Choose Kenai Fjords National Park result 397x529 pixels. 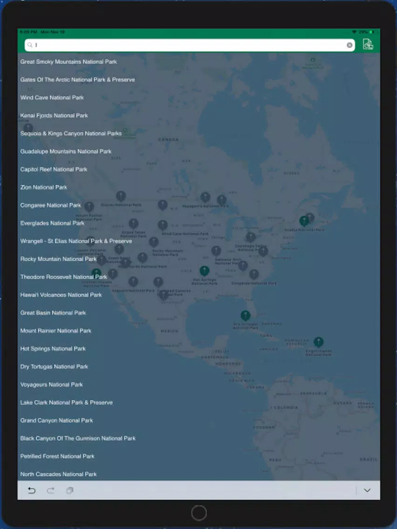[x=54, y=115]
